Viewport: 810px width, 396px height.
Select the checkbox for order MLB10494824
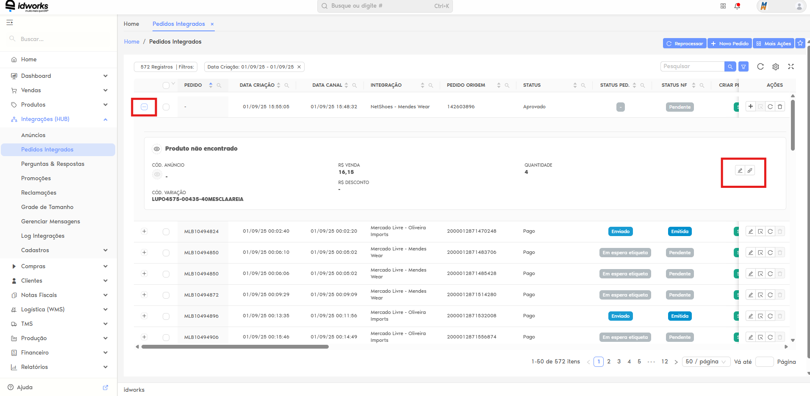coord(166,232)
